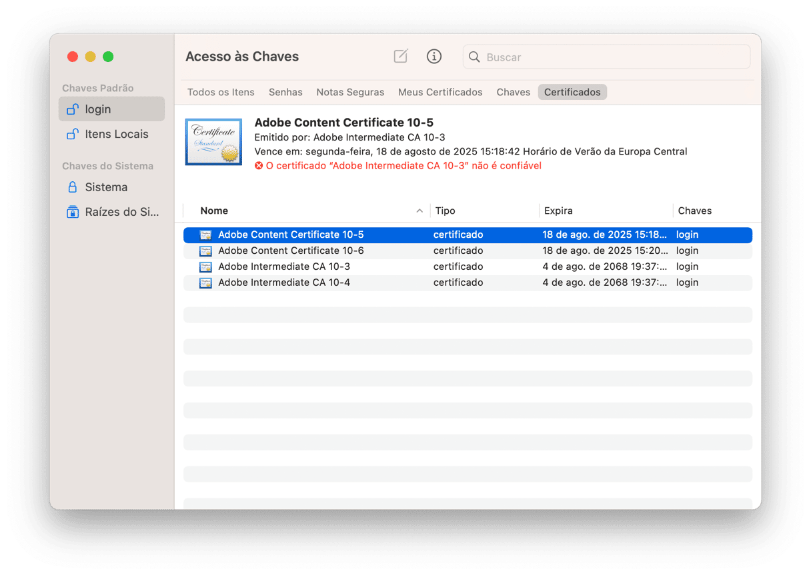Select Adobe Intermediate CA 10-3 row
This screenshot has height=575, width=811.
[x=468, y=267]
